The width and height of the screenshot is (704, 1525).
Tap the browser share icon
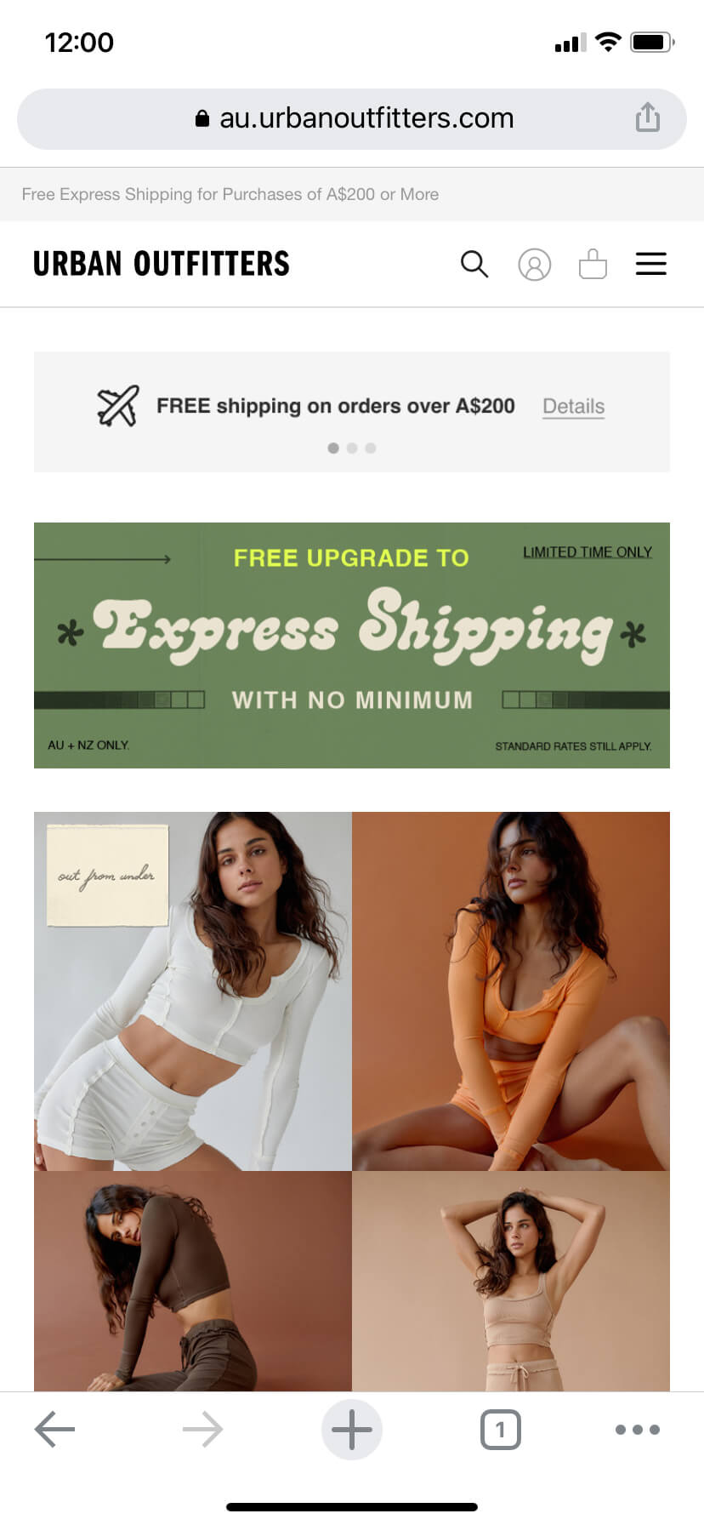(648, 117)
